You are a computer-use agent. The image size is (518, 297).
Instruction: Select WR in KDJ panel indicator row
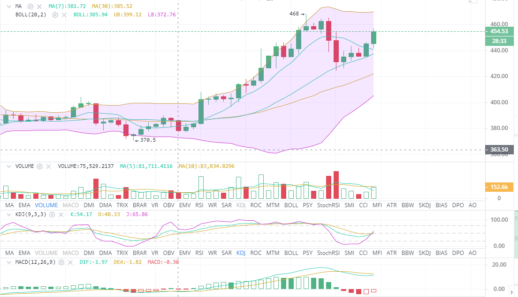[x=213, y=253]
